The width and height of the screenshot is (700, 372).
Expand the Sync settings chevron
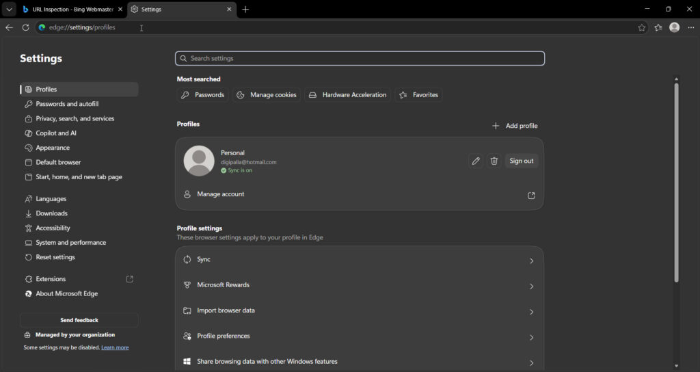click(x=531, y=261)
